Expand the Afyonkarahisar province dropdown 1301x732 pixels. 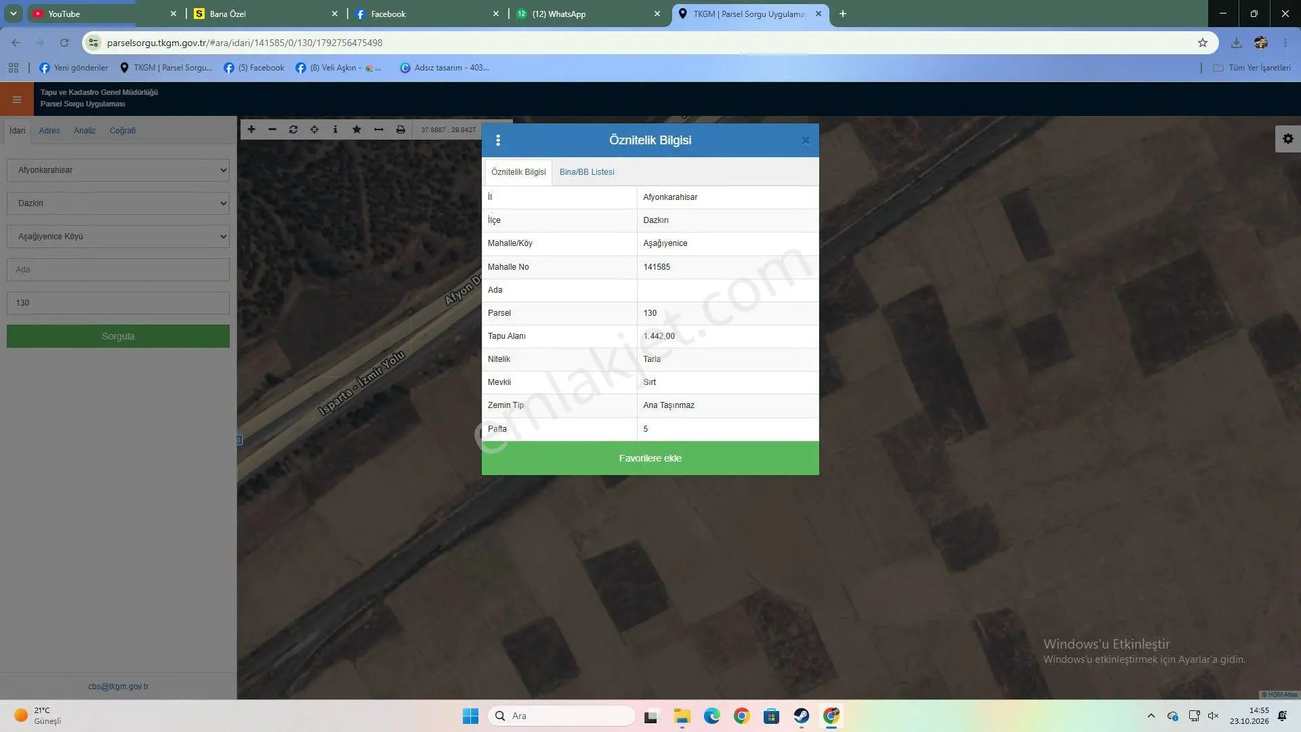(x=118, y=170)
